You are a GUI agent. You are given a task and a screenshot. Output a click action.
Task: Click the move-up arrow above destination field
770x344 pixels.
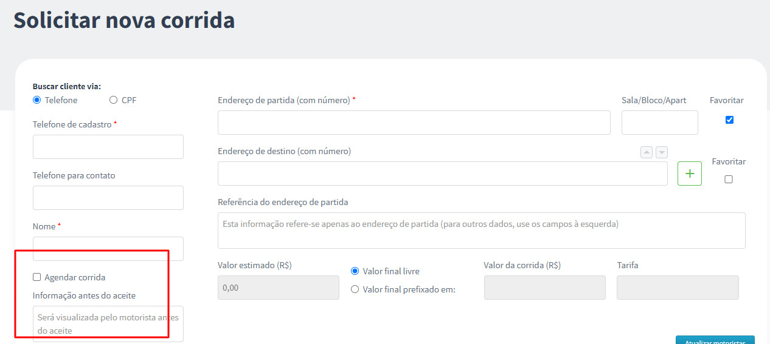[647, 152]
